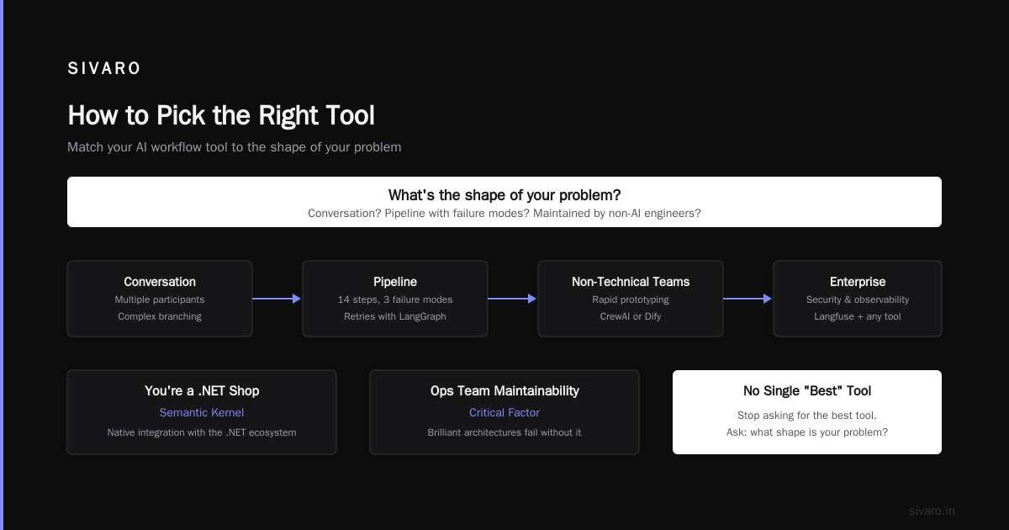Click "Security & observability" text
This screenshot has height=530, width=1009.
(858, 299)
